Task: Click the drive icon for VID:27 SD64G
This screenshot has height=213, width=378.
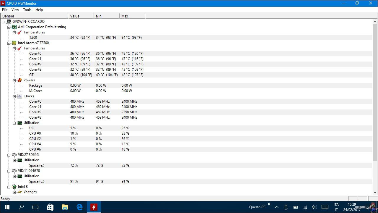Action: (14, 155)
